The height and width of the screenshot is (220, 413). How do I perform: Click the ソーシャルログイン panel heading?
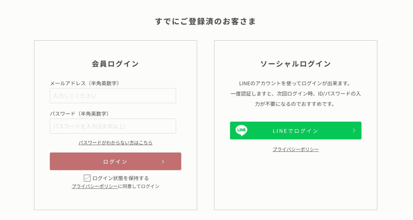coord(296,64)
